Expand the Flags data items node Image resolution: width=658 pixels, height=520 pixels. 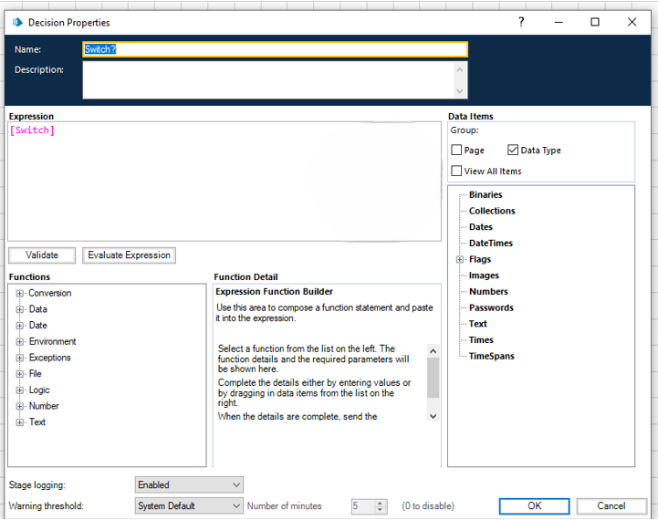(461, 260)
